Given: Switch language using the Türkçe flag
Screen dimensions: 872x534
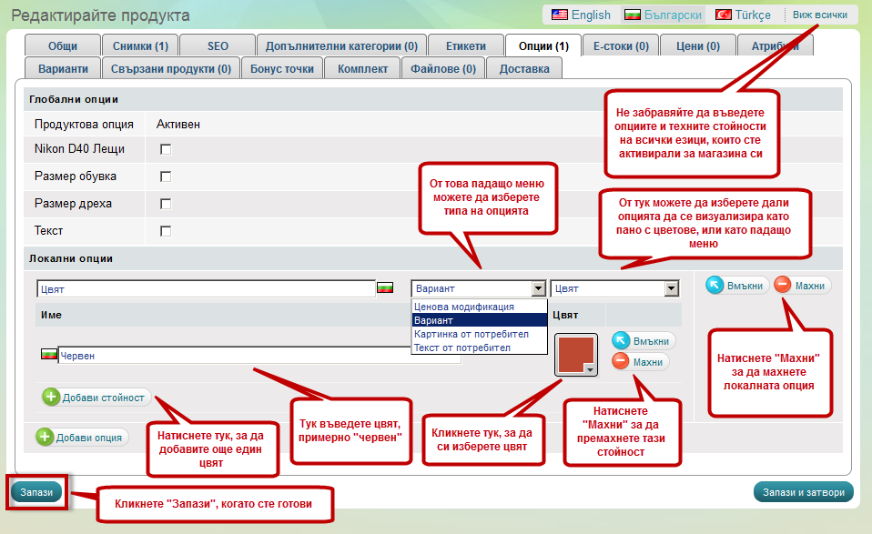Looking at the screenshot, I should pyautogui.click(x=724, y=15).
